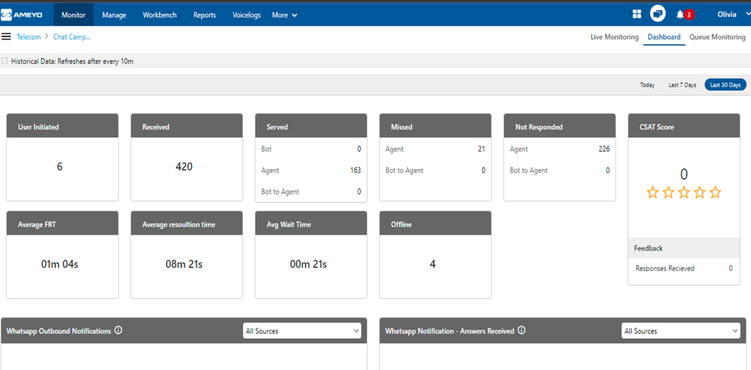Click the fourth CSAT star

click(x=699, y=193)
